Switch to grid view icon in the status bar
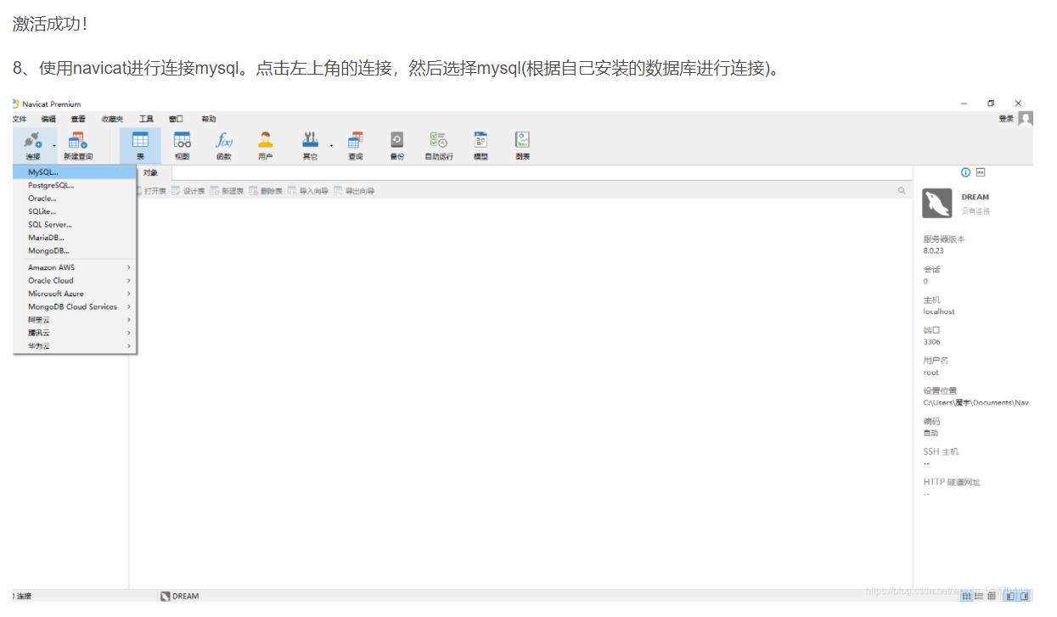This screenshot has height=617, width=1057. [965, 596]
